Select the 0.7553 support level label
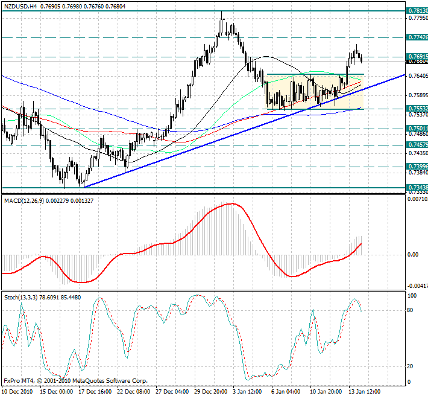The height and width of the screenshot is (396, 428). 417,109
